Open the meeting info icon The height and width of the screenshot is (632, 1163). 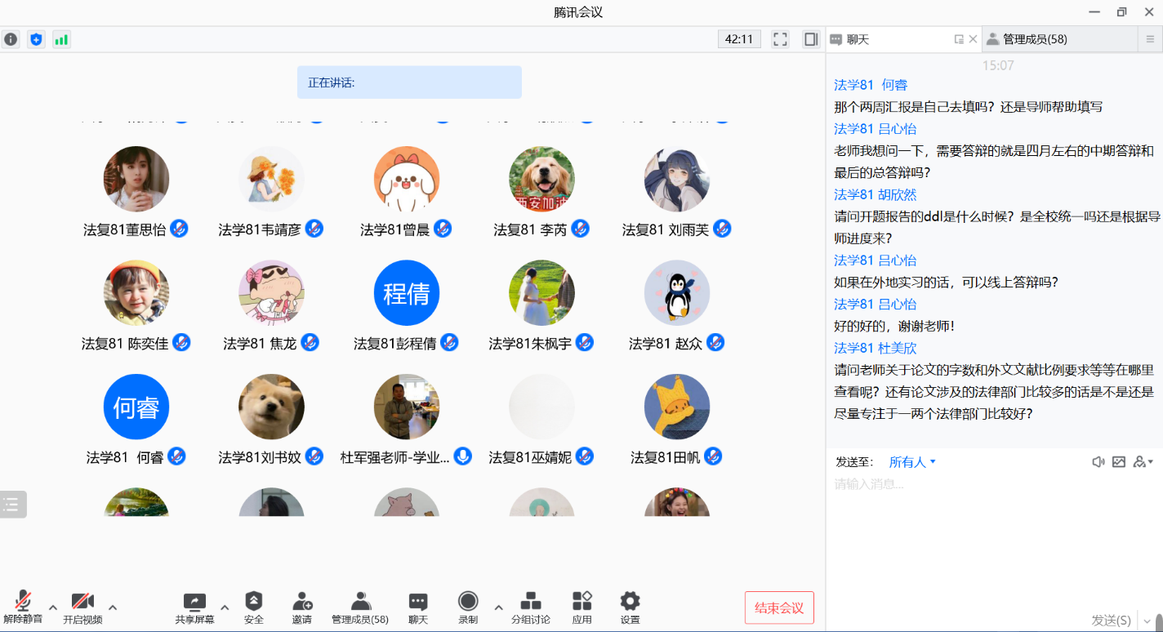point(11,39)
